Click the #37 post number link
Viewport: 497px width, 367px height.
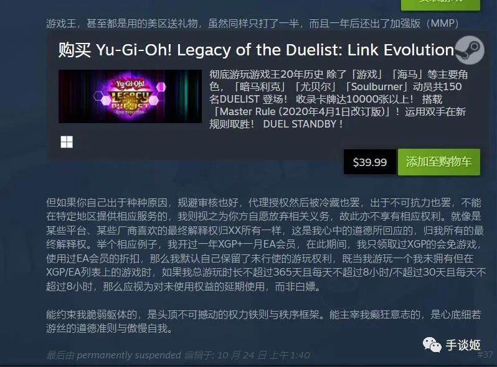pos(485,355)
